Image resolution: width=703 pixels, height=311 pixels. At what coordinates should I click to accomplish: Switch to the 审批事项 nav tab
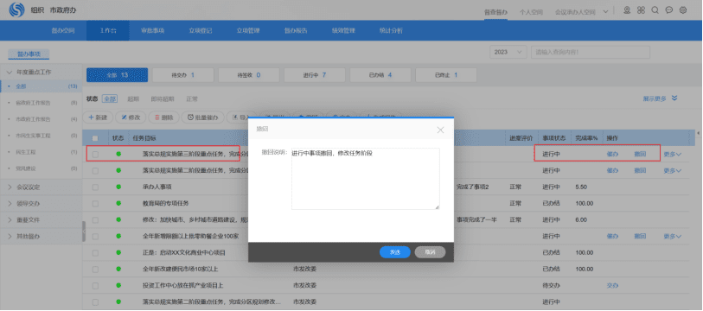[x=153, y=31]
